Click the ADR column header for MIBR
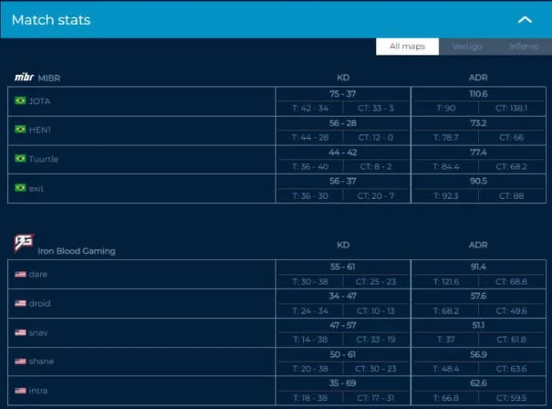The image size is (552, 409). pyautogui.click(x=478, y=77)
